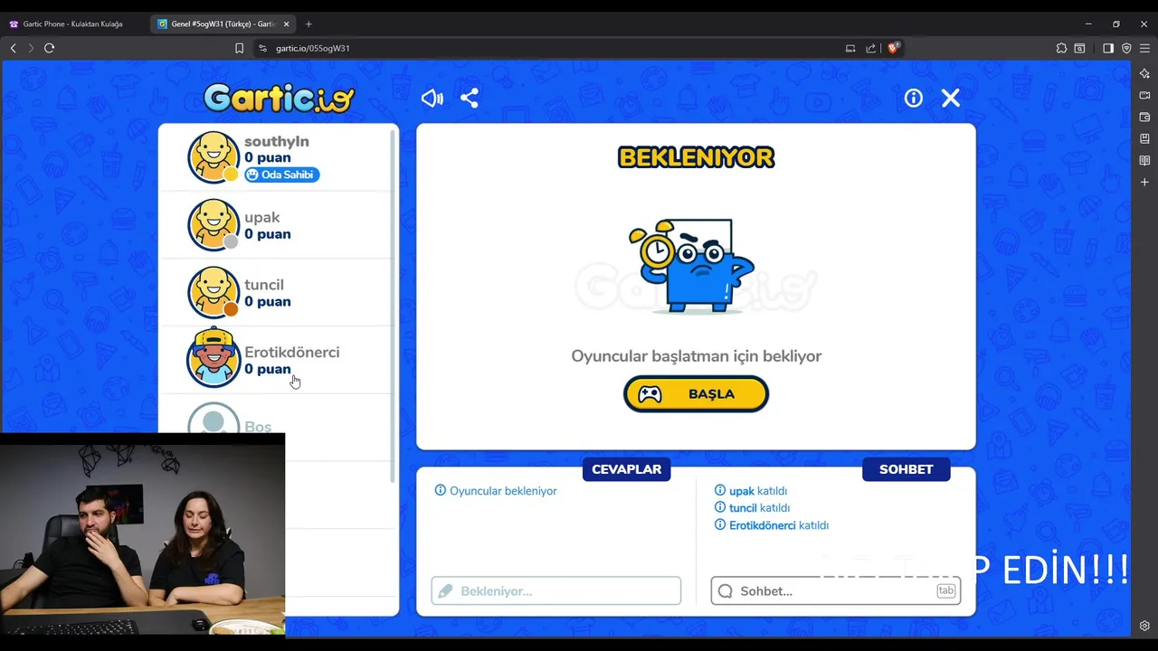Click Erotikdönerci's name in chat log

point(763,525)
